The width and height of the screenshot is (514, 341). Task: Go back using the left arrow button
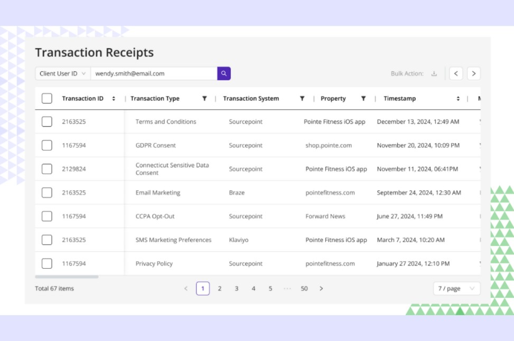[455, 73]
